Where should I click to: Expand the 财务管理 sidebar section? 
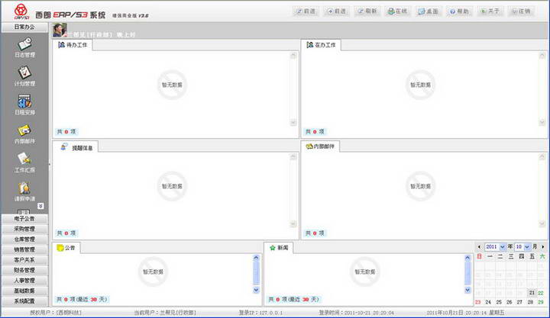point(24,271)
